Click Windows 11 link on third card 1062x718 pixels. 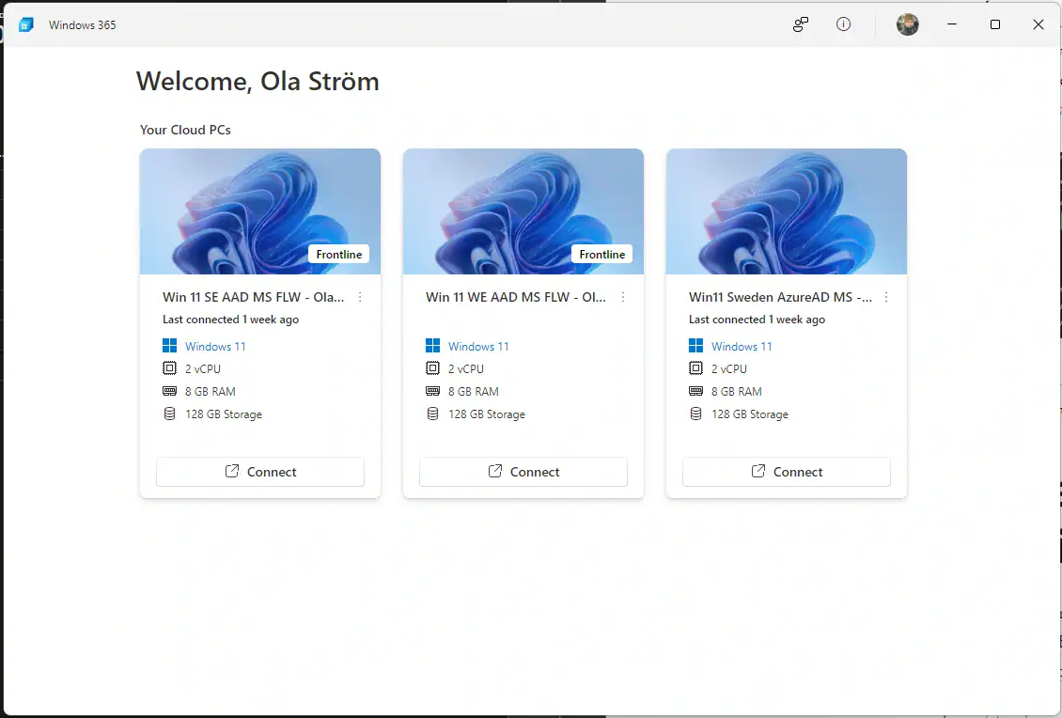pyautogui.click(x=742, y=347)
